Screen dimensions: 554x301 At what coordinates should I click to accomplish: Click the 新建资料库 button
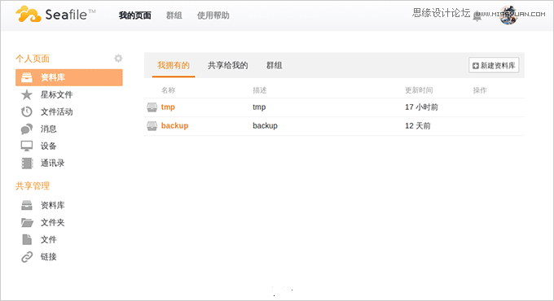tap(494, 65)
